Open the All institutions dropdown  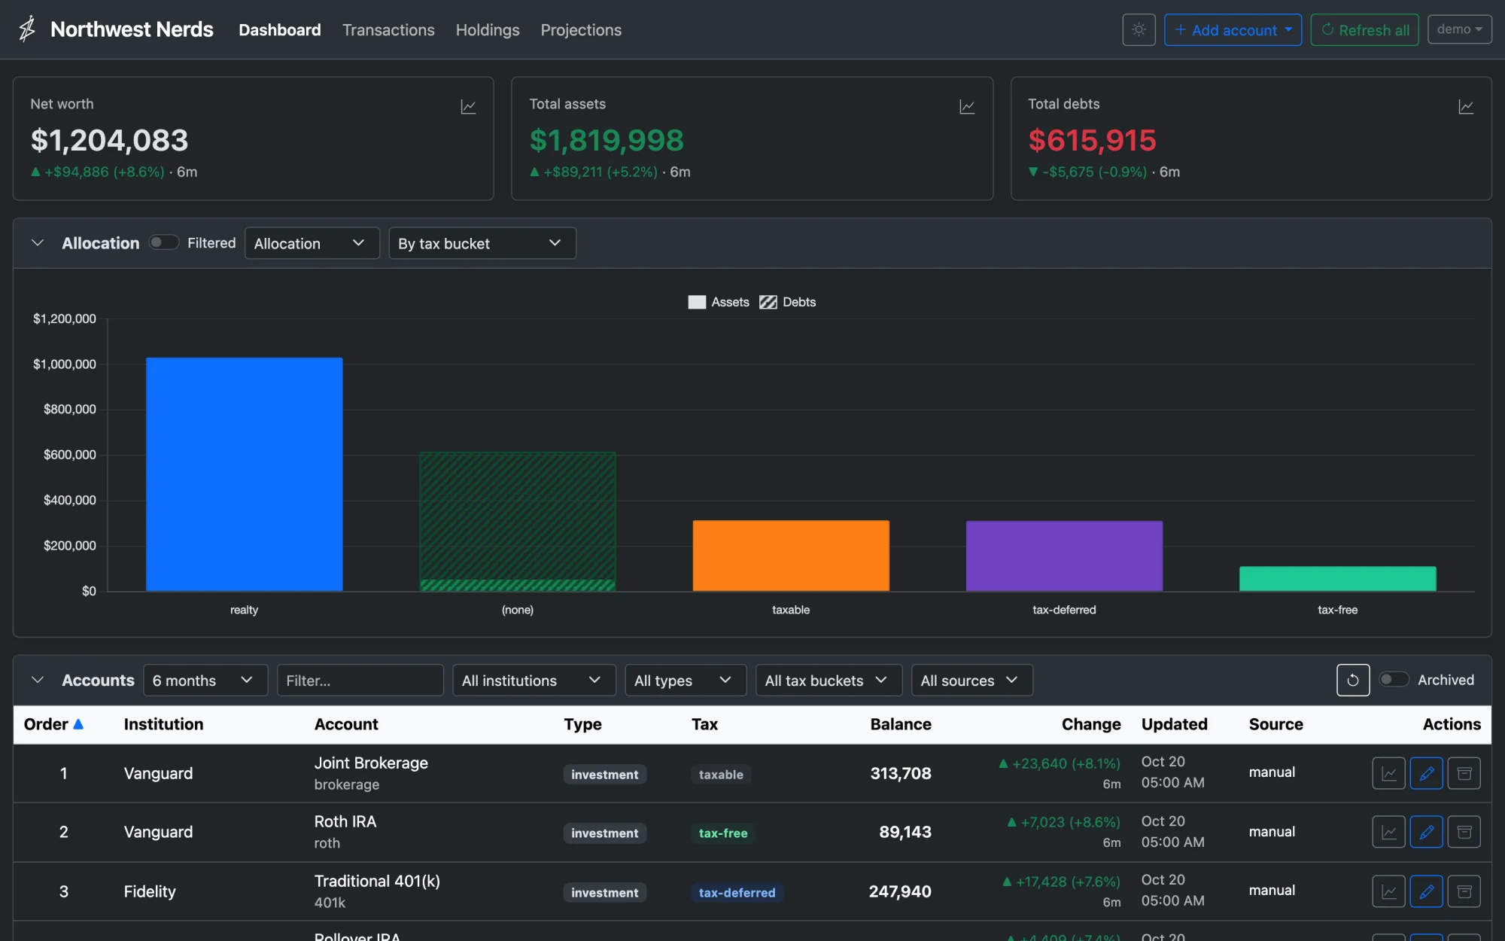534,680
